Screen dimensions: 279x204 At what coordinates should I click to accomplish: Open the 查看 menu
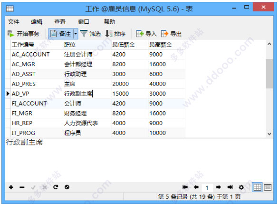(x=60, y=22)
